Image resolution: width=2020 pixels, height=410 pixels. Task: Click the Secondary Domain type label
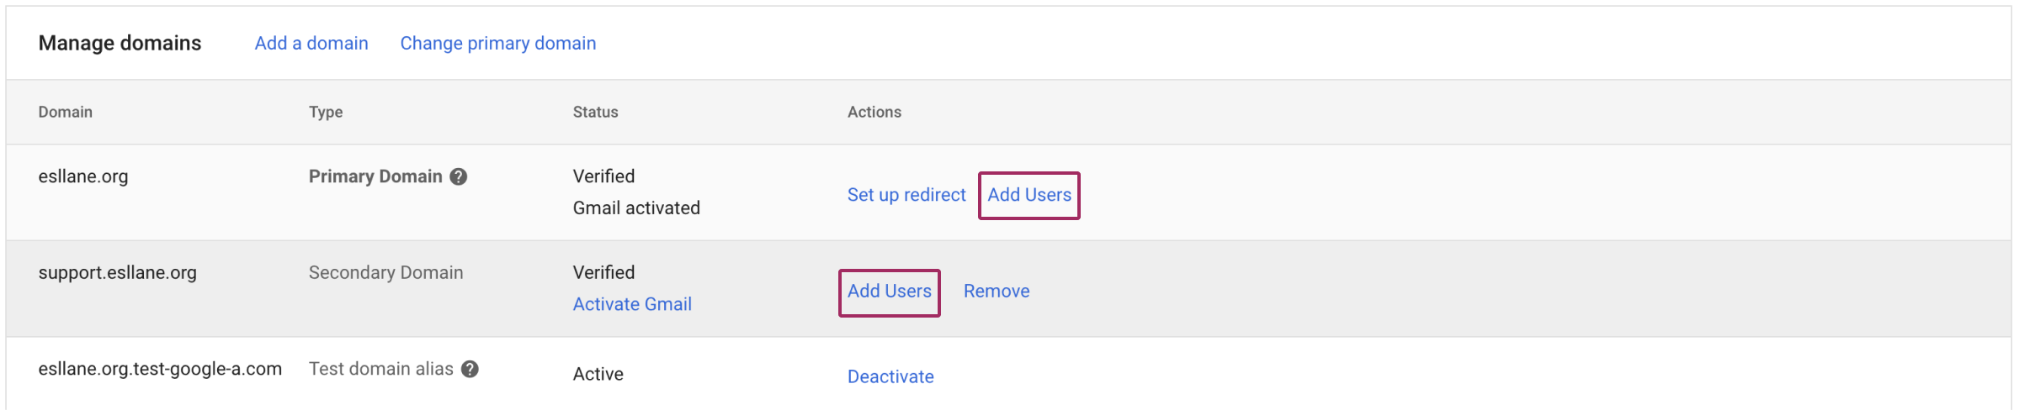386,273
